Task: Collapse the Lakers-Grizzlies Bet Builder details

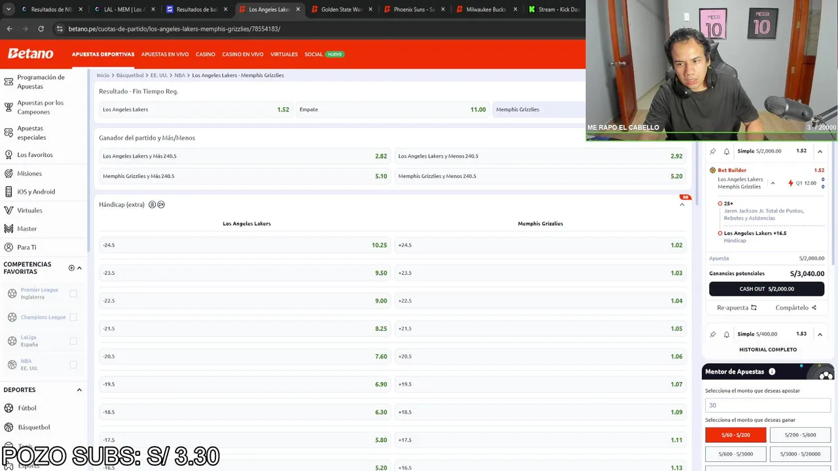Action: pyautogui.click(x=773, y=183)
